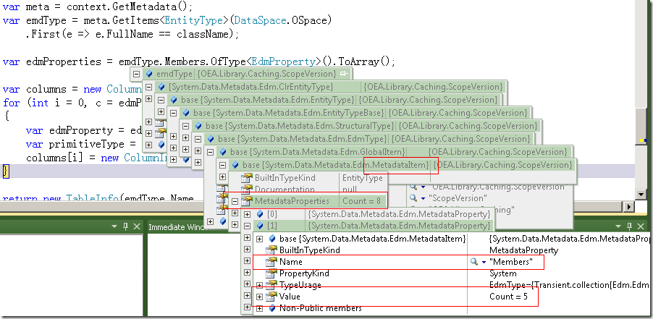This screenshot has width=653, height=319.
Task: Collapse the [1] MetadataProperty element
Action: [x=248, y=226]
